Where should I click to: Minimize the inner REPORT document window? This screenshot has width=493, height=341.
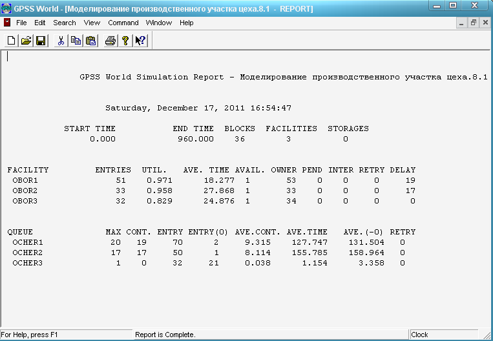pos(461,23)
